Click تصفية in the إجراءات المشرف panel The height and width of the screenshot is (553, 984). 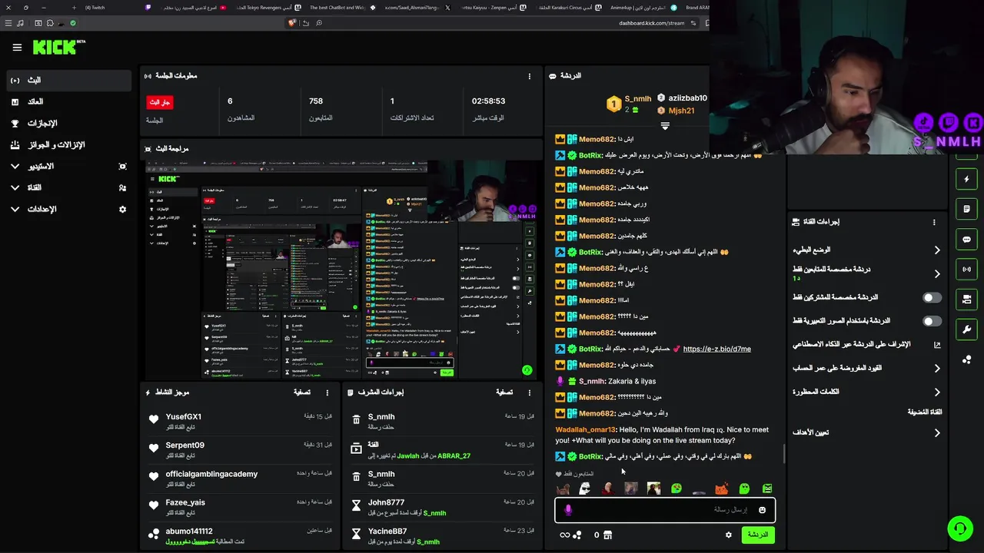coord(504,392)
